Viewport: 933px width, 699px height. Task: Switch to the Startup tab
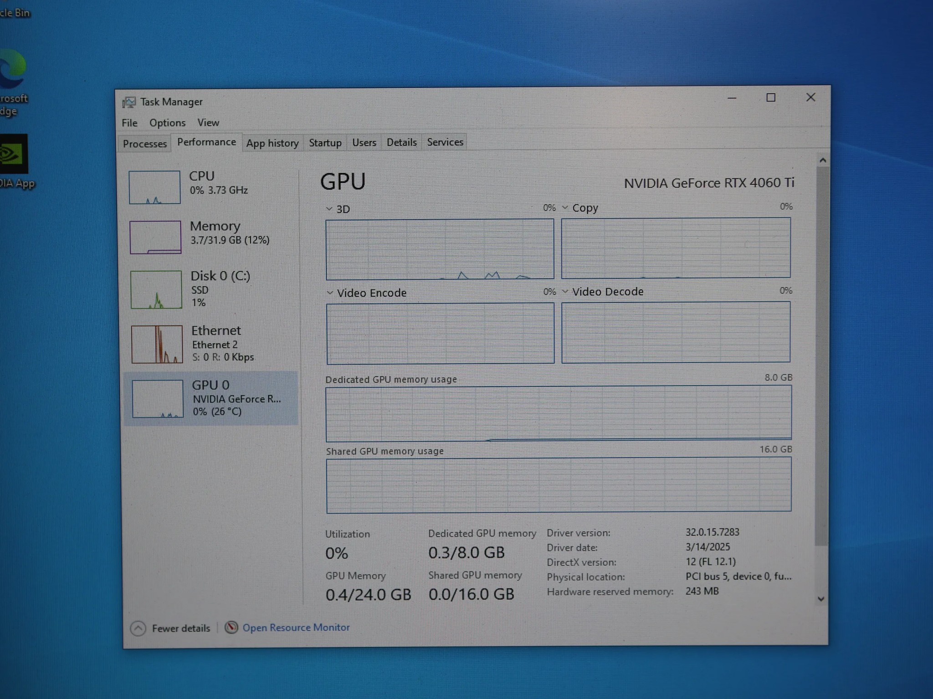point(325,143)
